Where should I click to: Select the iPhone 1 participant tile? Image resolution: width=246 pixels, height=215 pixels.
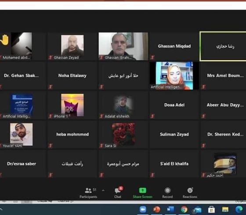pyautogui.click(x=72, y=105)
